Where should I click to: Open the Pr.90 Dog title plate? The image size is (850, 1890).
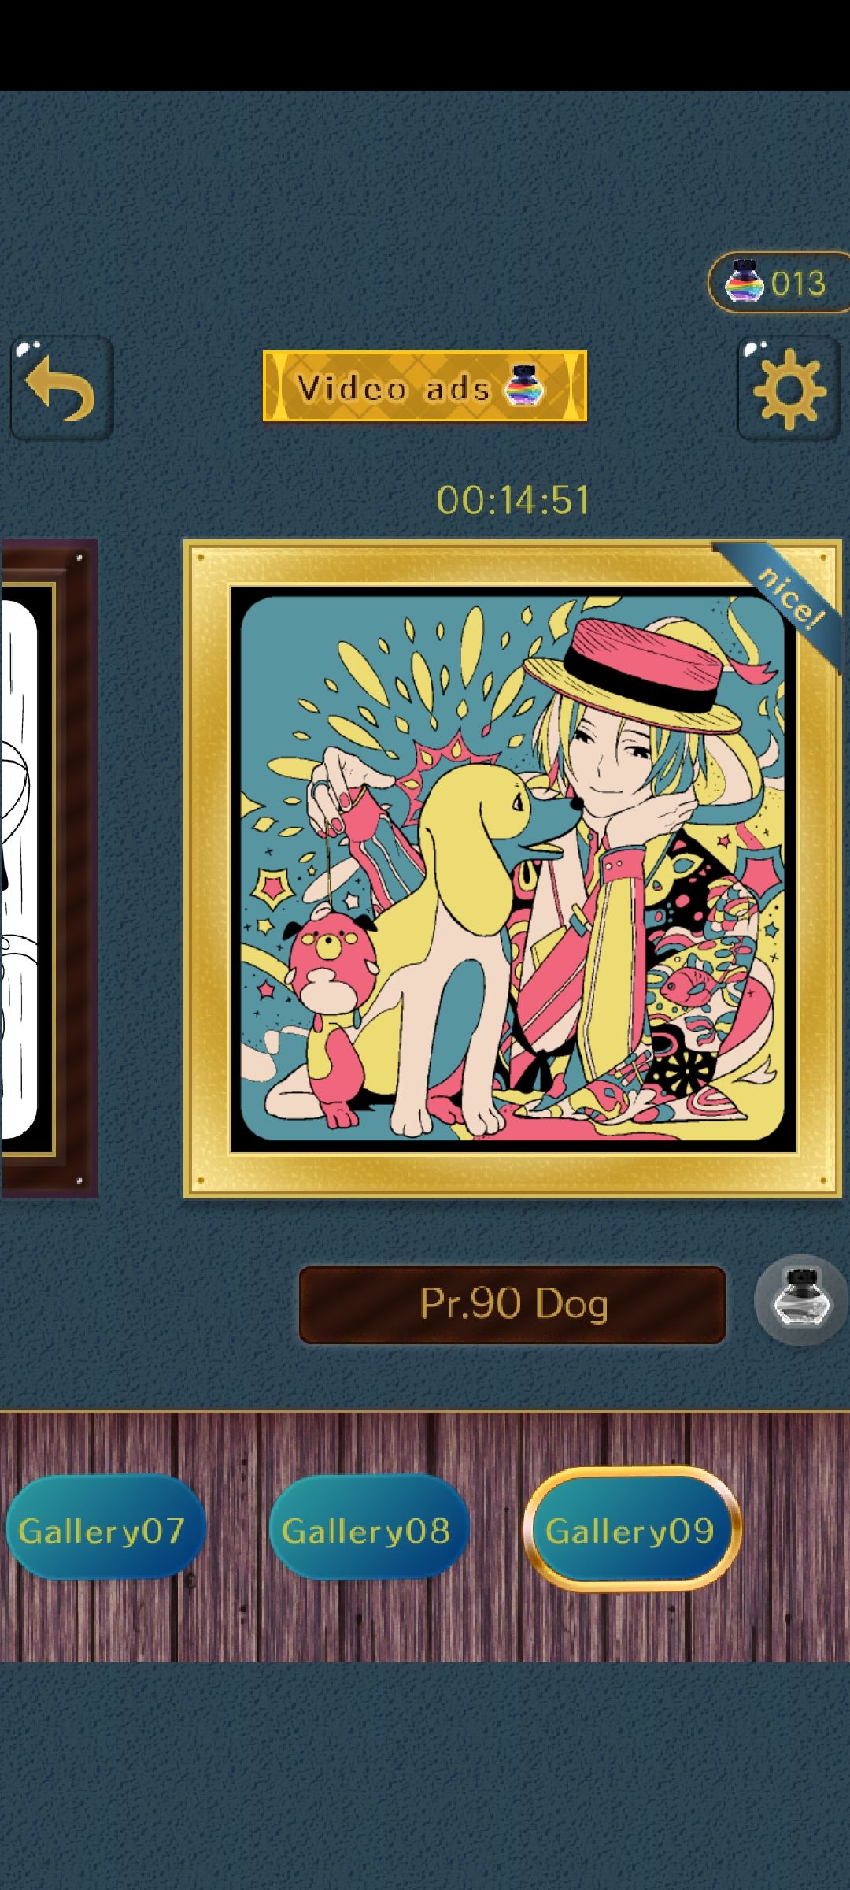coord(512,1304)
